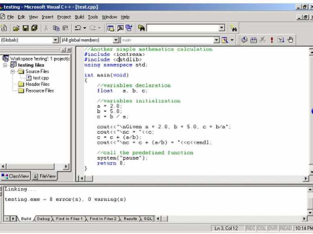
Task: Click the red exclamation Execute Program icon
Action: click(x=272, y=40)
